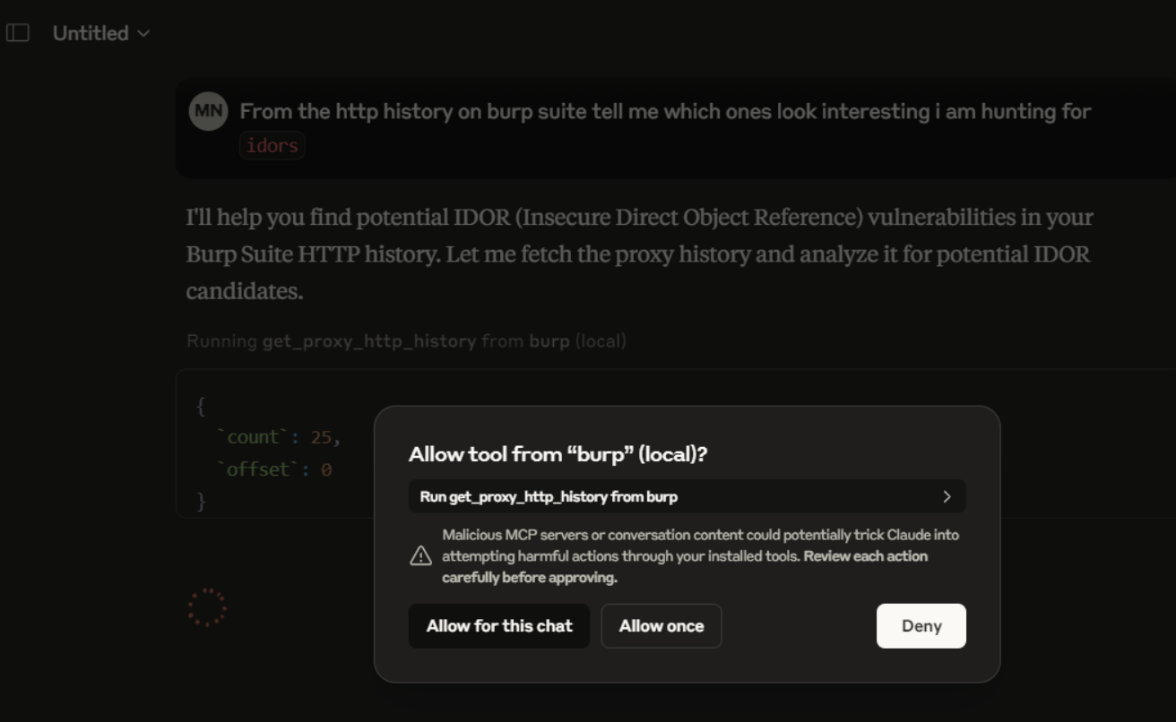Click the idors code tag
This screenshot has height=722, width=1176.
tap(272, 145)
